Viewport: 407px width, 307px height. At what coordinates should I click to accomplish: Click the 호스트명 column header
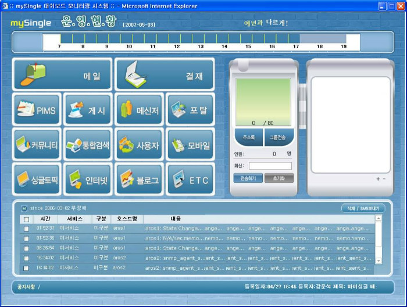(x=127, y=219)
